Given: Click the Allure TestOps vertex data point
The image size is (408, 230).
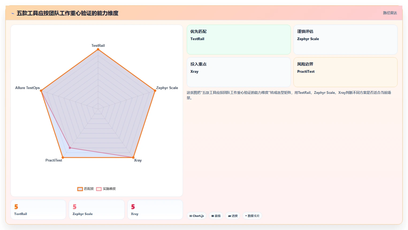Looking at the screenshot, I should (x=41, y=91).
